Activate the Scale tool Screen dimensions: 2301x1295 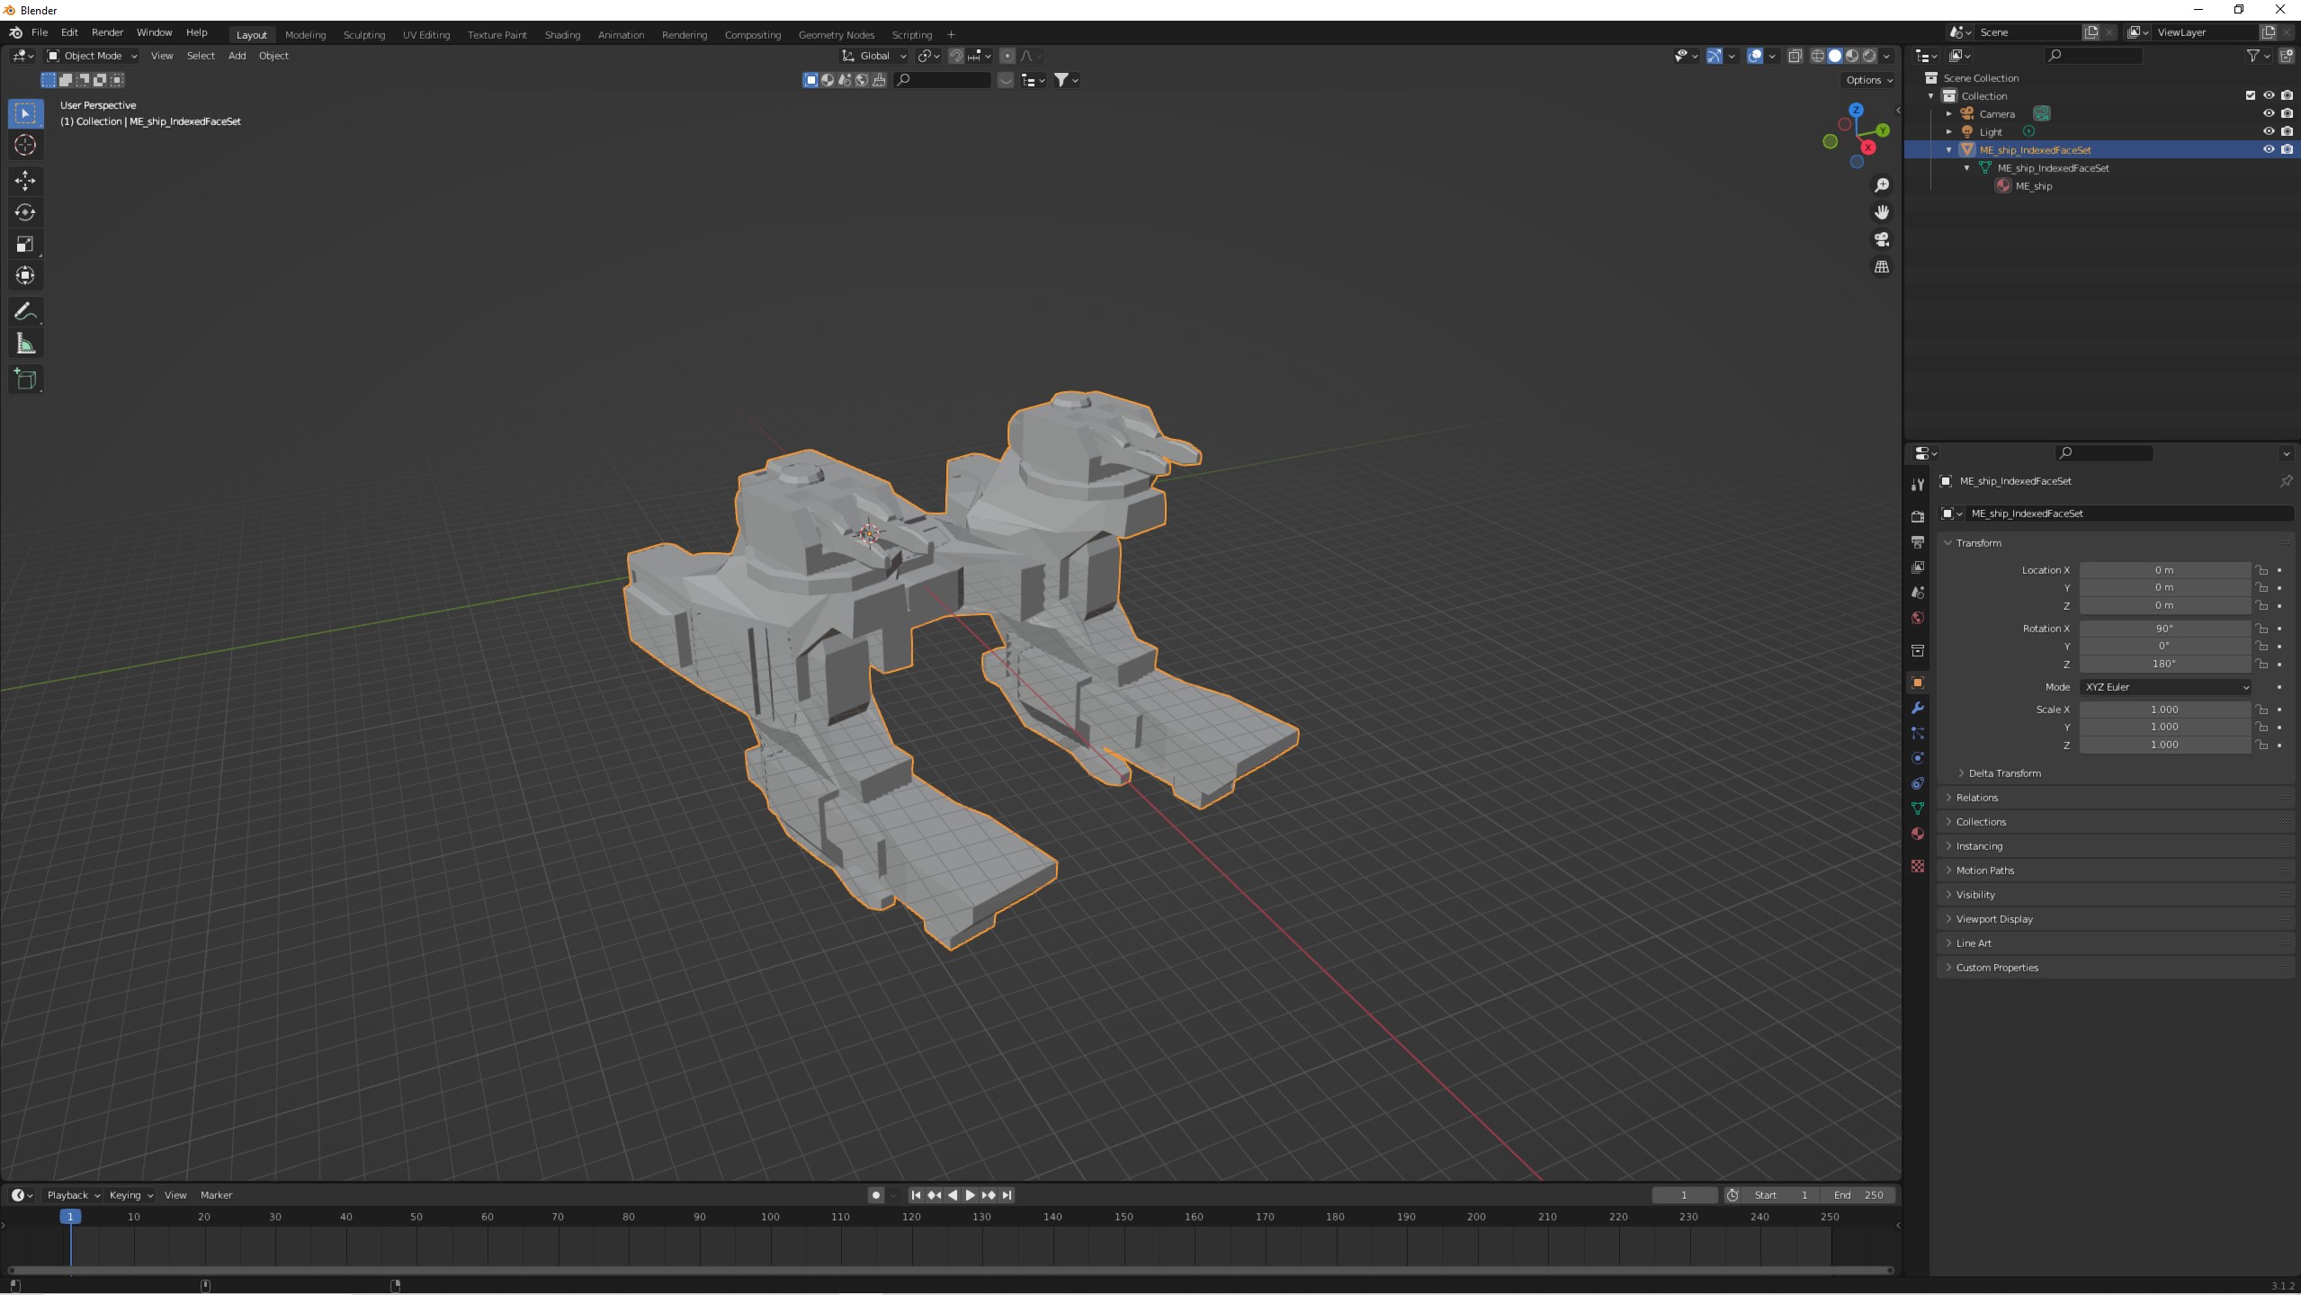25,245
